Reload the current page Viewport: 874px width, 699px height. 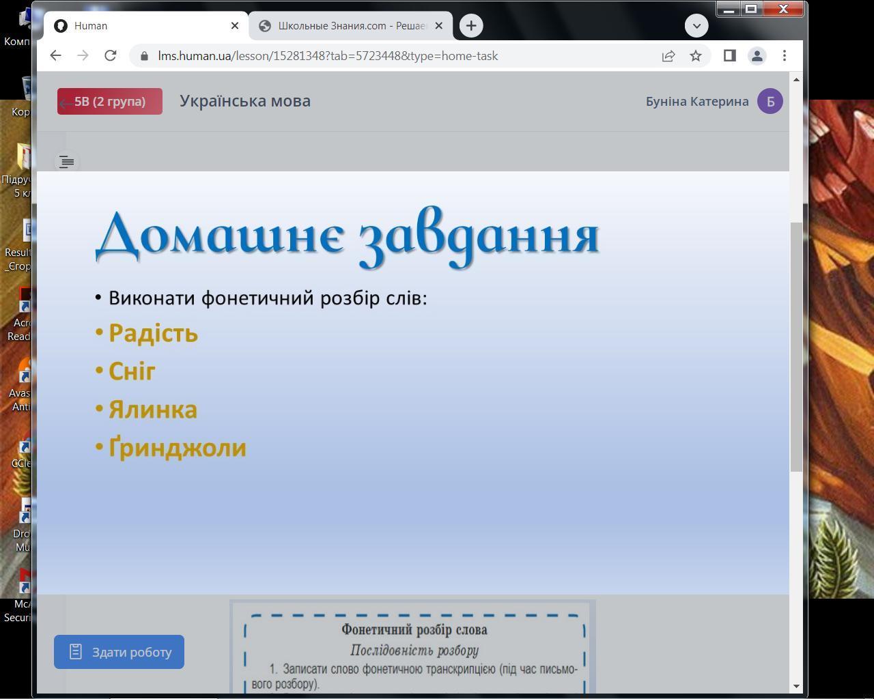(x=110, y=56)
